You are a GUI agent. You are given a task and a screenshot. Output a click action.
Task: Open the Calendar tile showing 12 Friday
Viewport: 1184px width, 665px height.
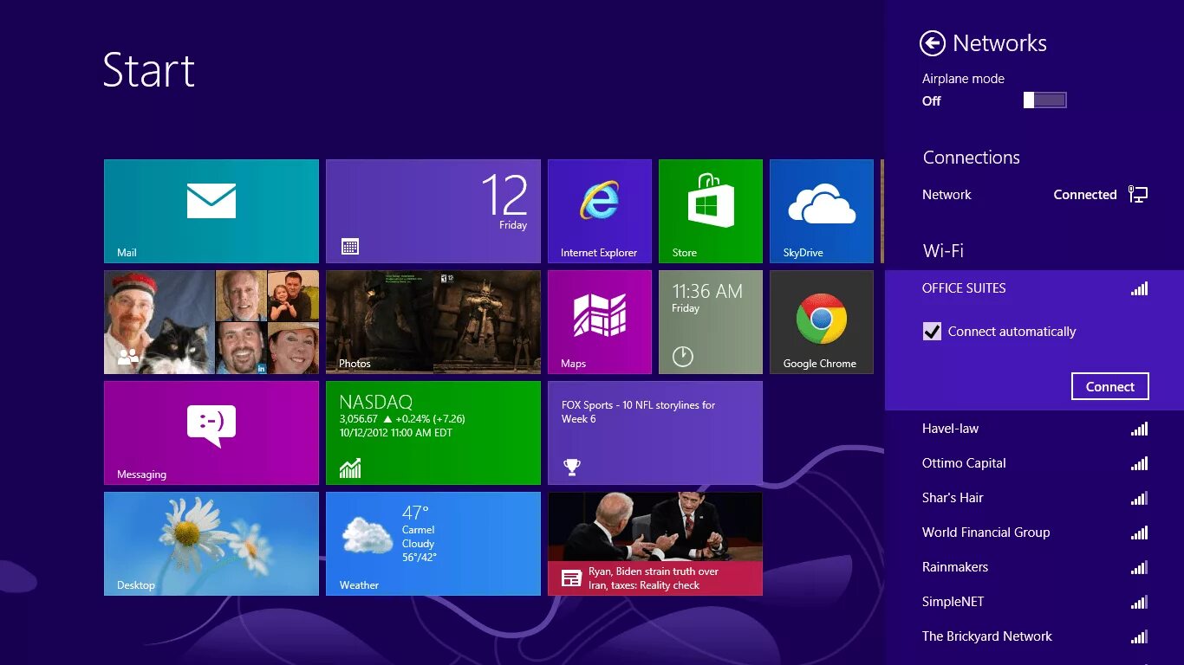click(x=433, y=211)
